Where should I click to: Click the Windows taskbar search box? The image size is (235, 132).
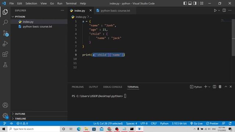tap(34, 129)
